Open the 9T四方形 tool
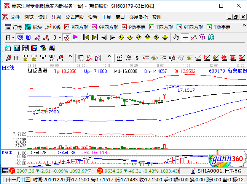Image resolution: width=247 pixels, height=184 pixels. tap(190, 27)
